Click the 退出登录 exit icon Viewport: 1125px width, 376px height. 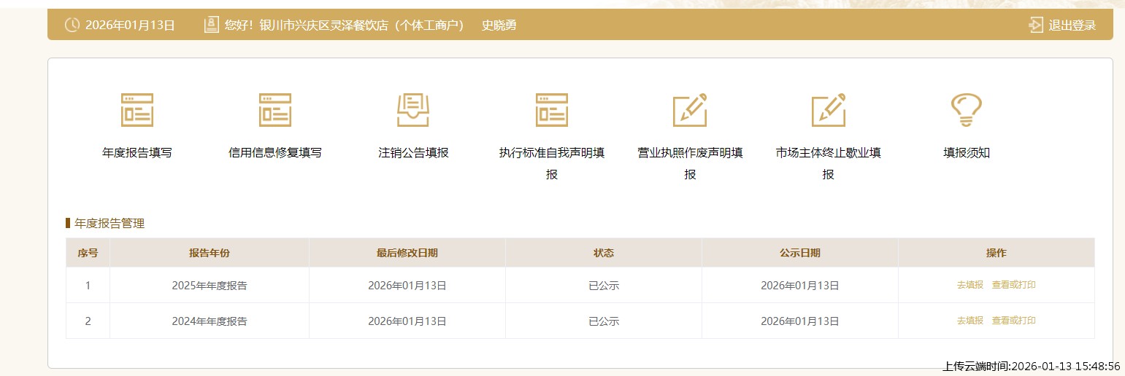1035,26
